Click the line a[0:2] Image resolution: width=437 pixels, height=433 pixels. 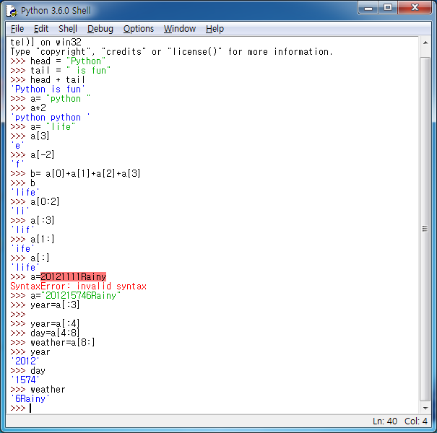(35, 201)
